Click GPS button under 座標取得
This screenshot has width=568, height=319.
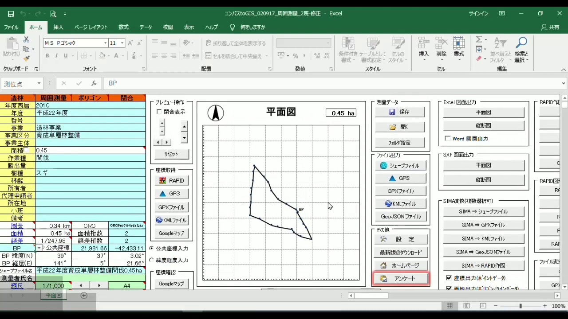[171, 194]
